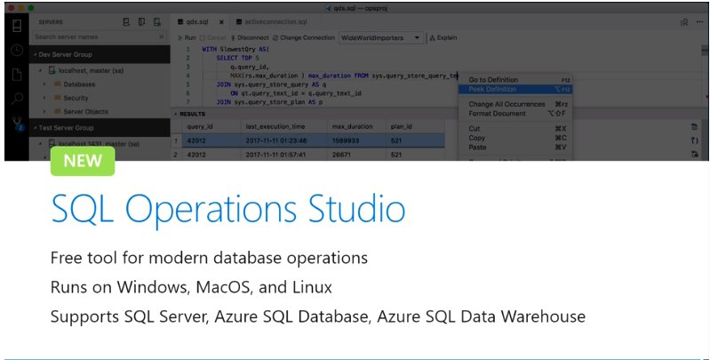
Task: Click editor line 2 SELECT TOP 5
Action: click(238, 58)
